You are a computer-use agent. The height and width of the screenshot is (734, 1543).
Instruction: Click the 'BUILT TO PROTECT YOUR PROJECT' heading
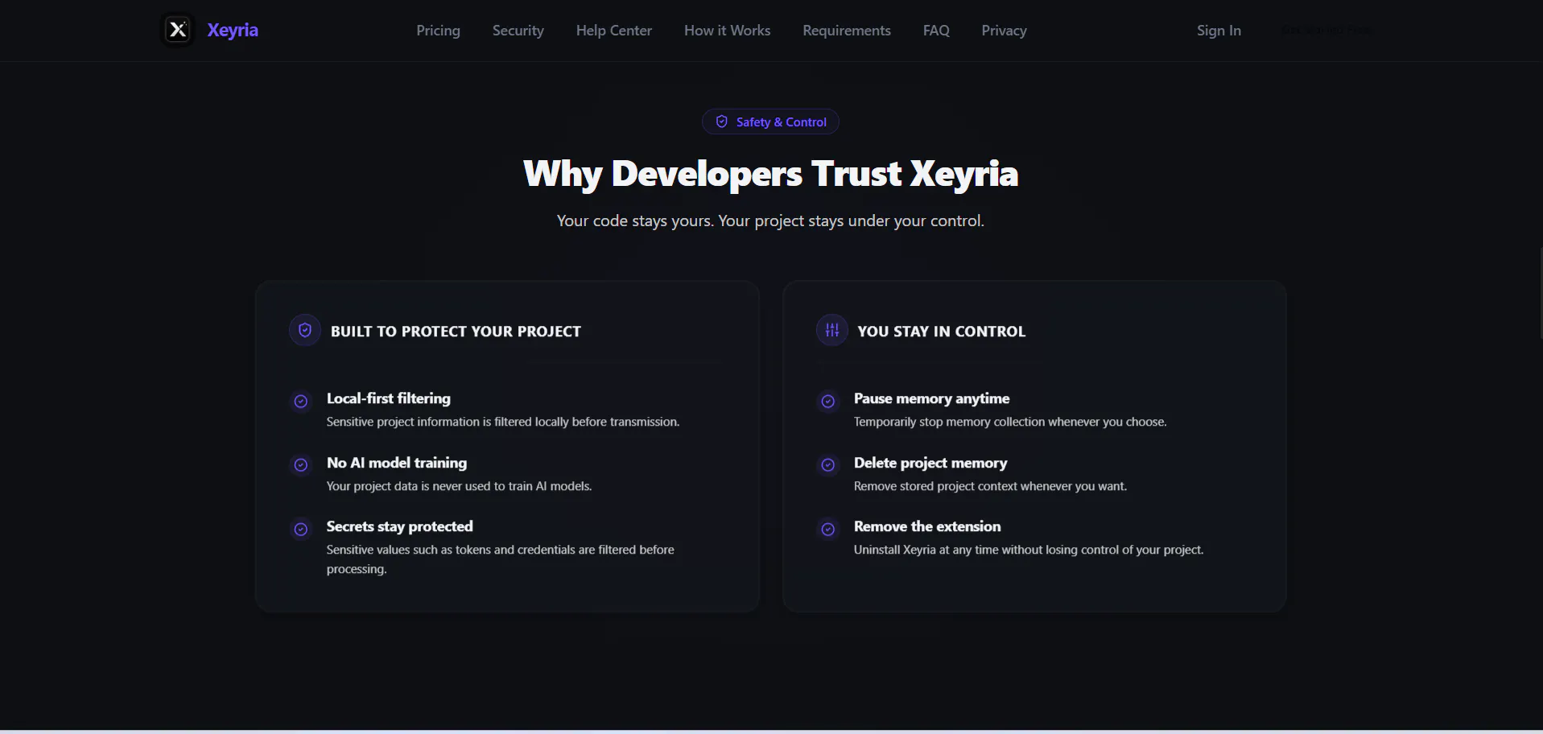point(456,331)
